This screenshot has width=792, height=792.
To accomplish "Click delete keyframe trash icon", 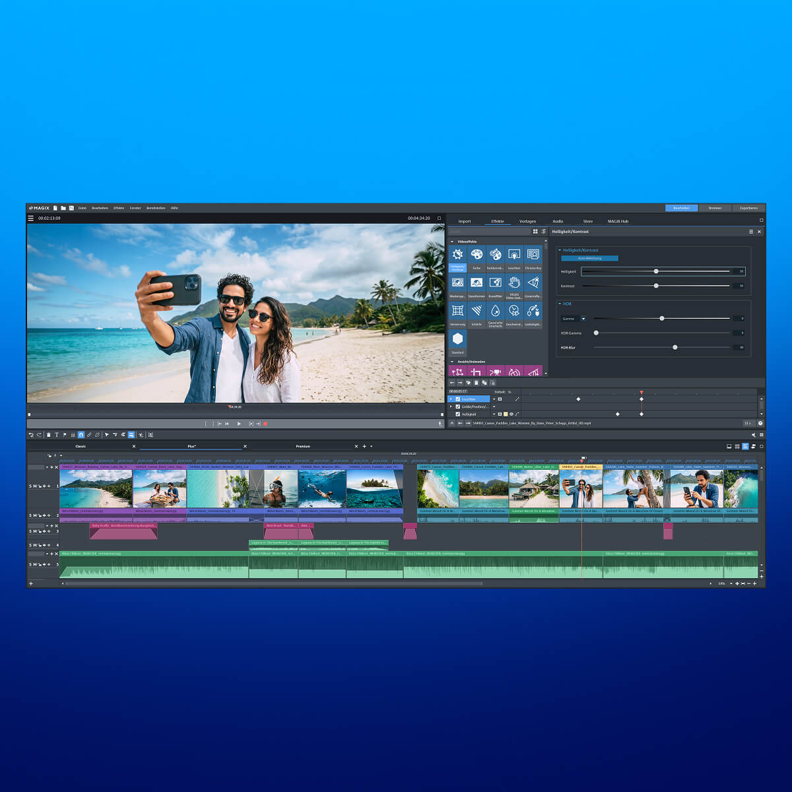I will 477,383.
